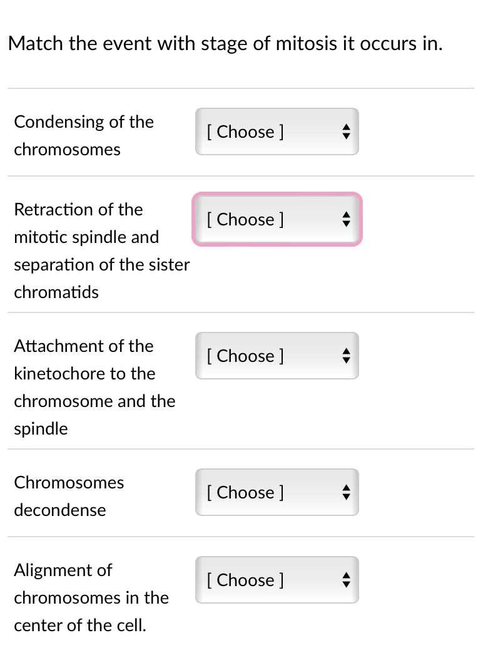Click the arrow icon on the alignment dropdown

click(346, 580)
